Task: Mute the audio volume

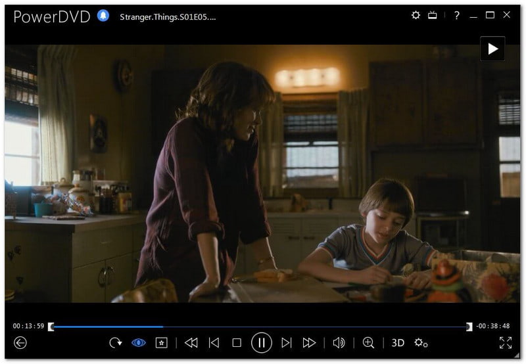Action: pyautogui.click(x=339, y=342)
